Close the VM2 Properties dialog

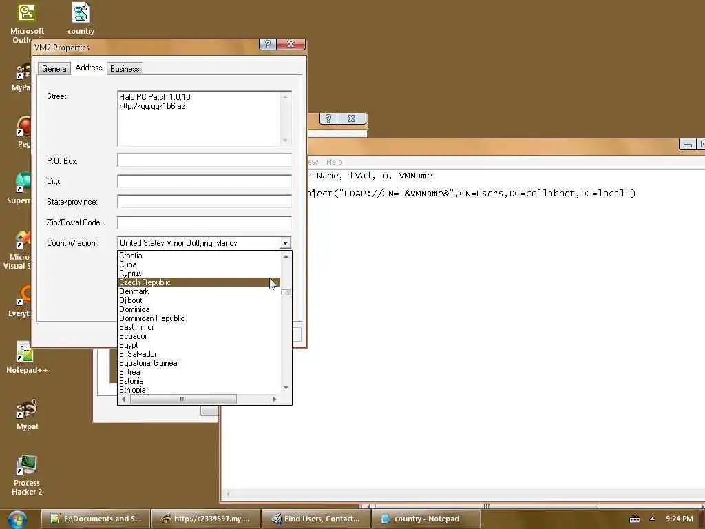pos(291,44)
